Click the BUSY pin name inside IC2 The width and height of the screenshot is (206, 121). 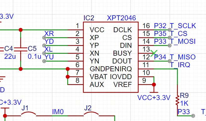(x=123, y=53)
